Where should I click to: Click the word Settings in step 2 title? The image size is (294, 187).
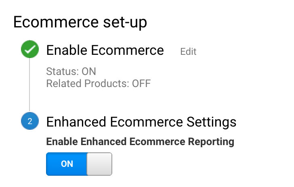point(211,122)
